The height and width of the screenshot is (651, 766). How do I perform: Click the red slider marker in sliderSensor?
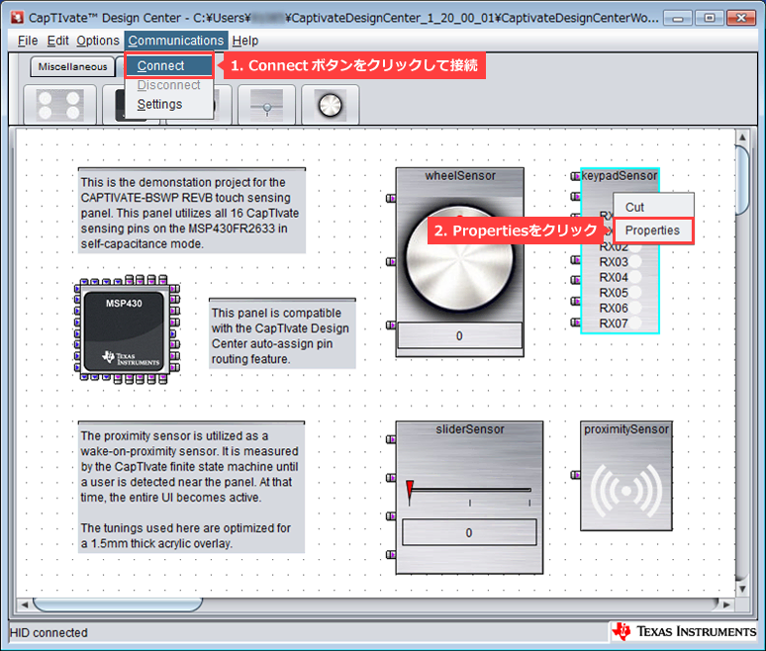tap(410, 491)
